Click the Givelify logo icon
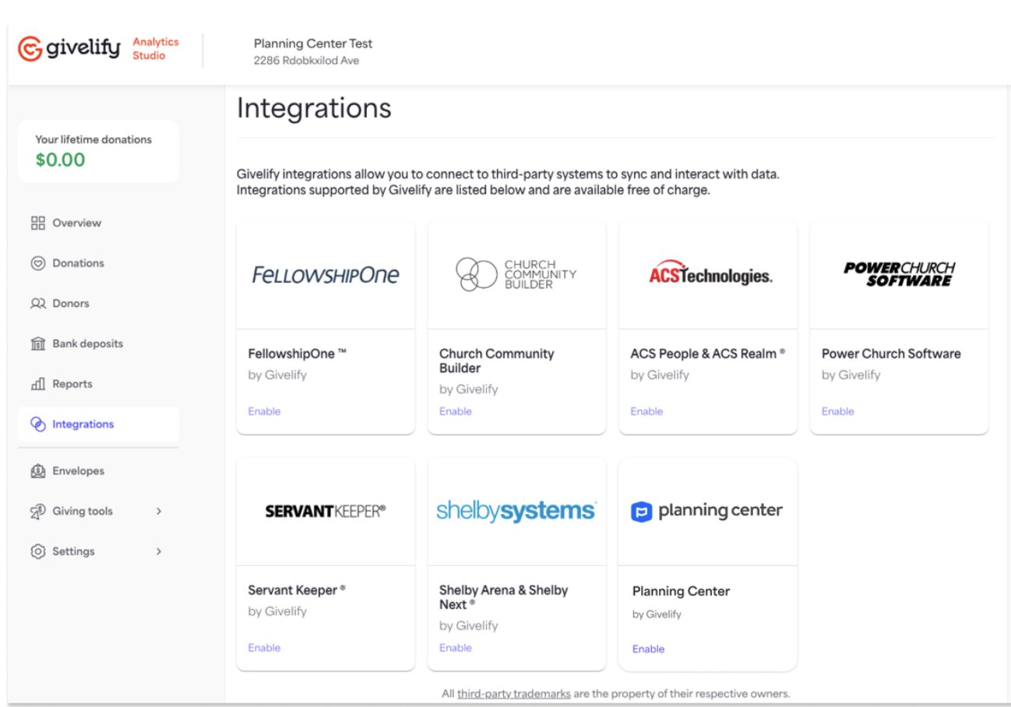1011x707 pixels. point(30,48)
